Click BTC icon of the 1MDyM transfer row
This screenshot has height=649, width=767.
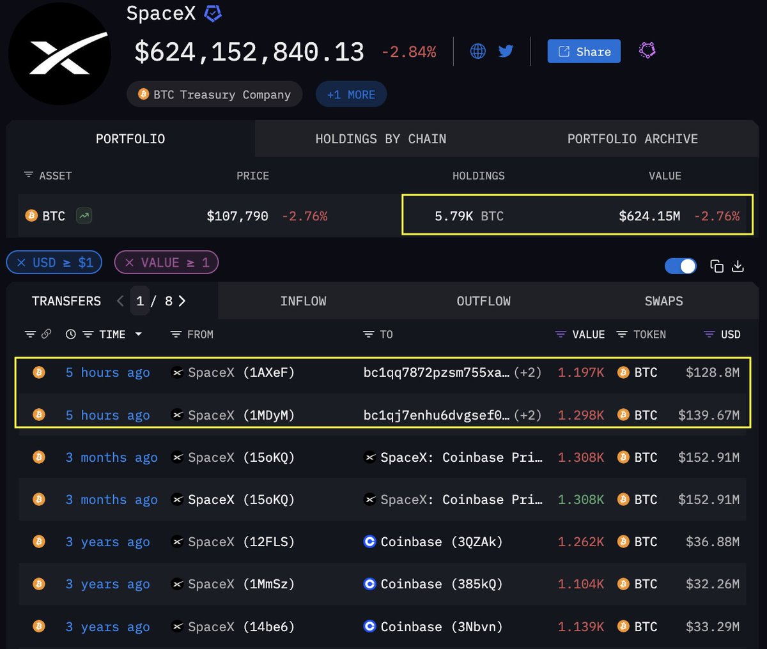[39, 415]
